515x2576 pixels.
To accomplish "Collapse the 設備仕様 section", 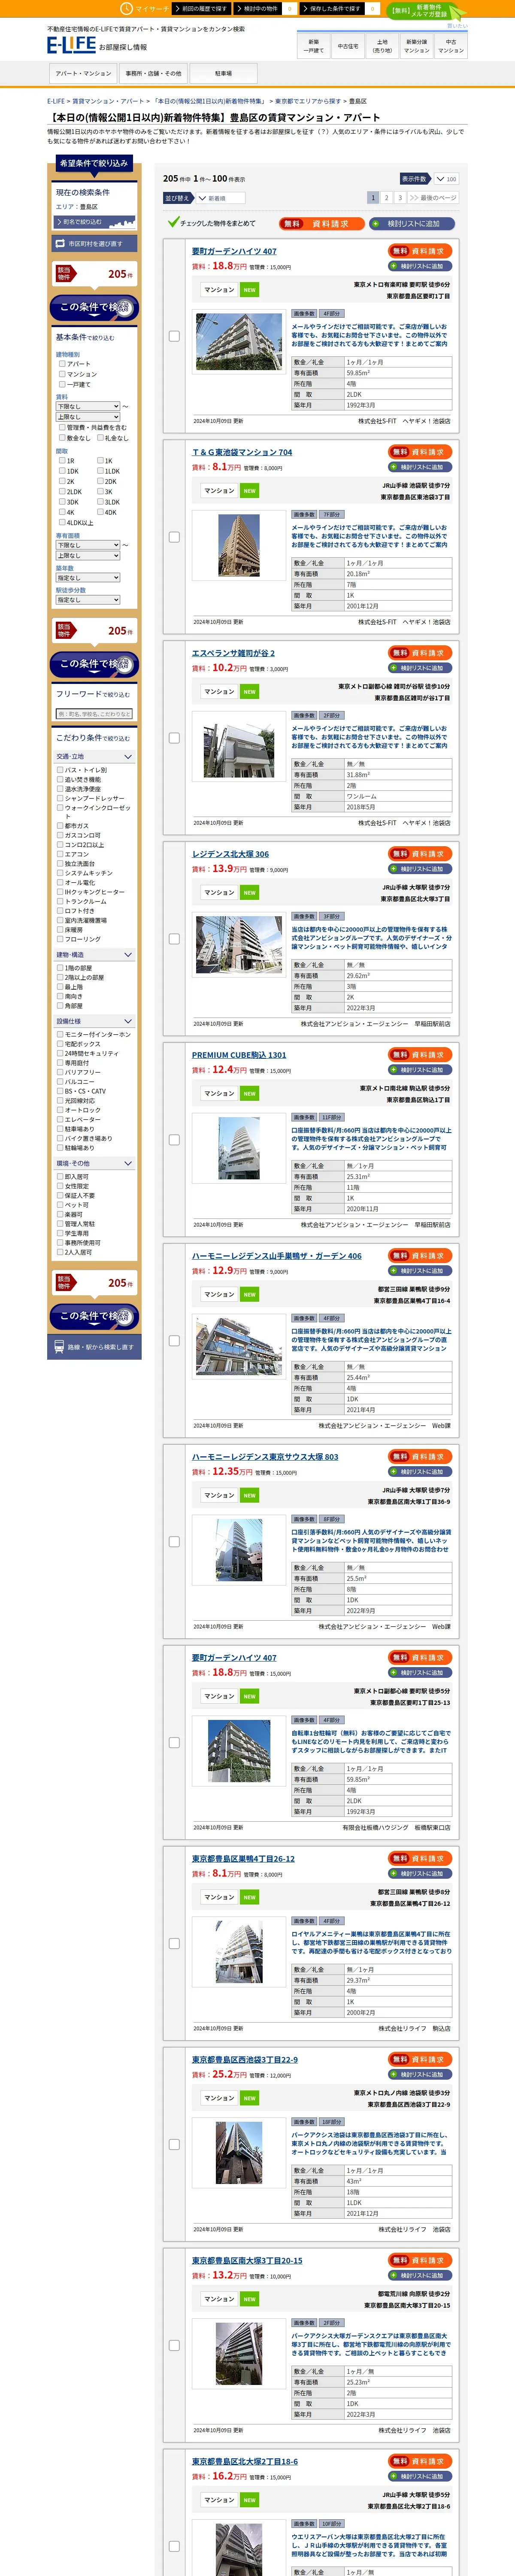I will (95, 1021).
